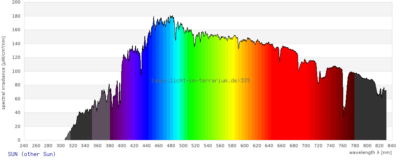The image size is (400, 160).
Task: Click the yellow band of the spectrum
Action: coord(231,100)
